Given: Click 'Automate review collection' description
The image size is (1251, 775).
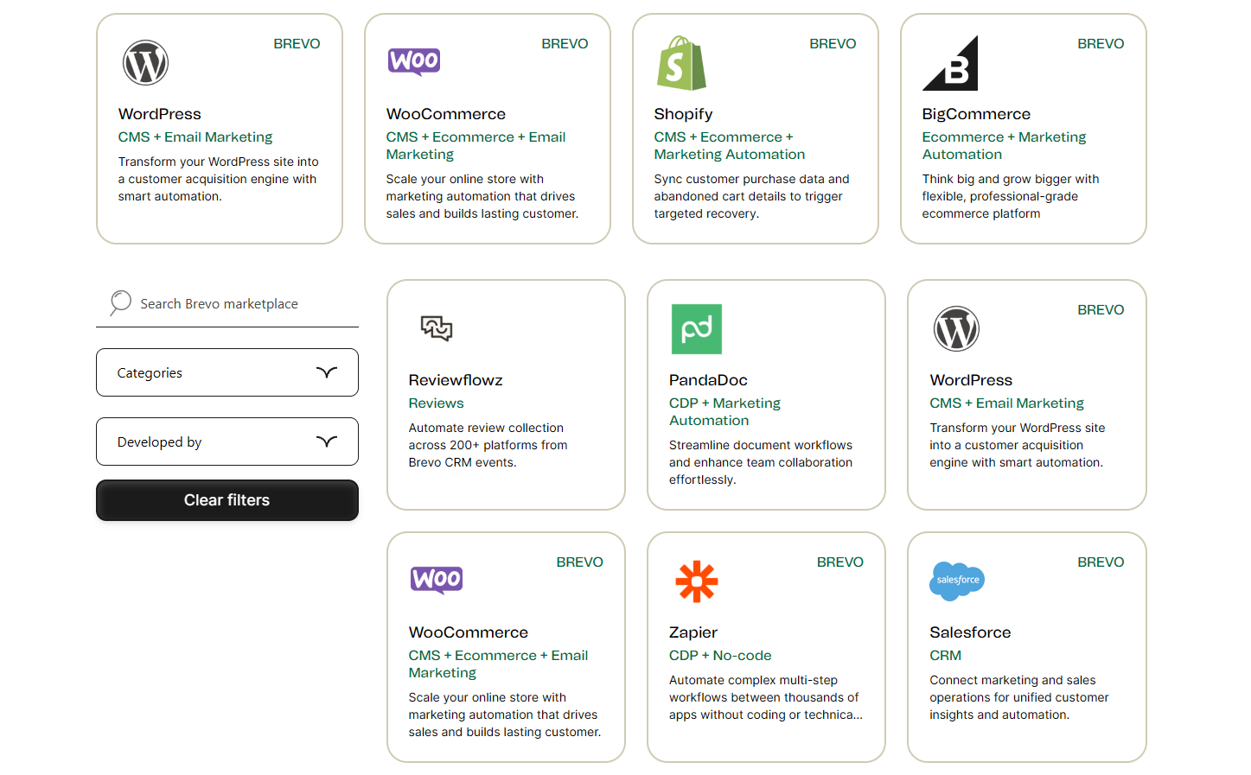Looking at the screenshot, I should (488, 445).
